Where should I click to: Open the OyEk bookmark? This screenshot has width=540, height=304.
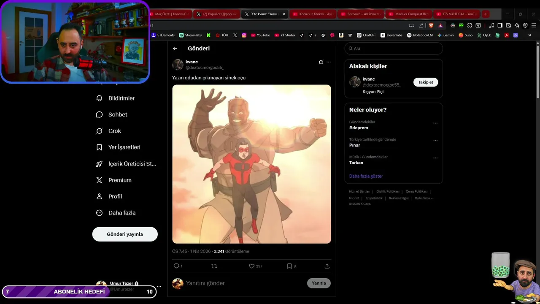(x=484, y=35)
